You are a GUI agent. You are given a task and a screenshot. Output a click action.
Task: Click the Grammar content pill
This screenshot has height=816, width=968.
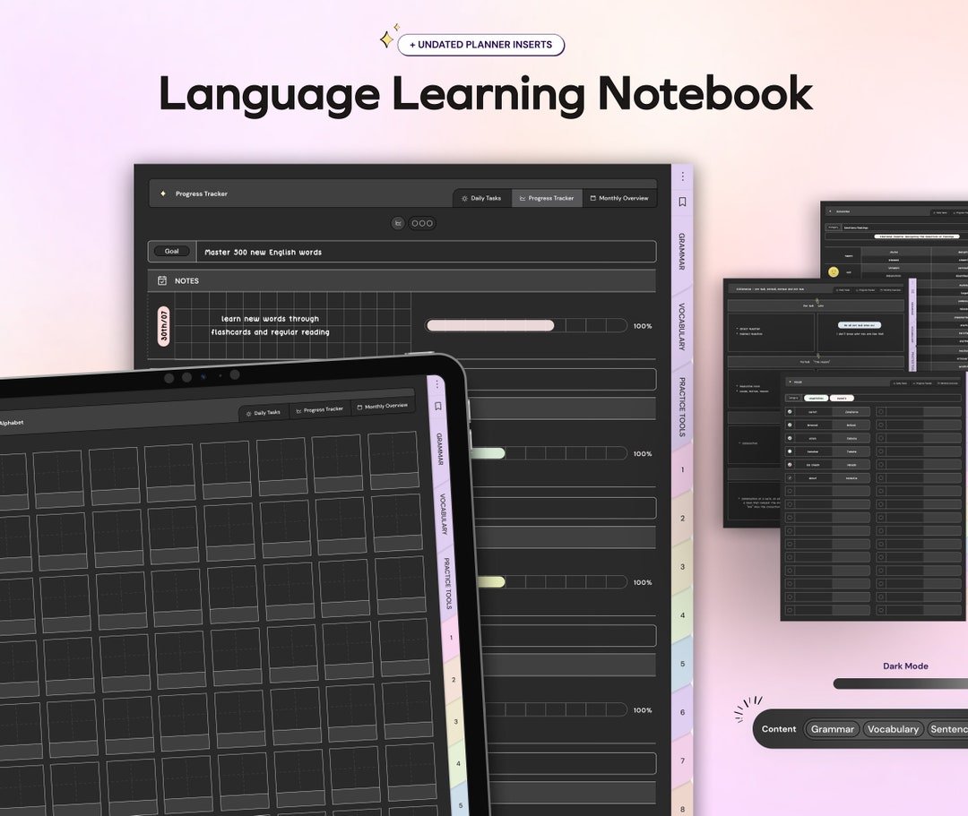832,729
